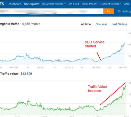Screen dimensions: 131x117
Task: Click Jan 2017 on organic traffic axis
Action: (41, 67)
